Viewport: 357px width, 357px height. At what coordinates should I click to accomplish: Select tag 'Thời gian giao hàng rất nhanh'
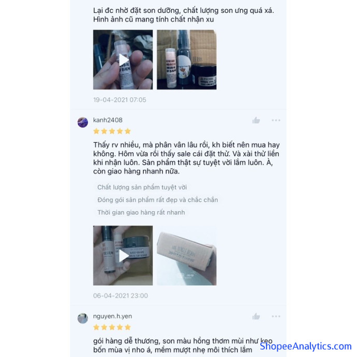pos(141,213)
